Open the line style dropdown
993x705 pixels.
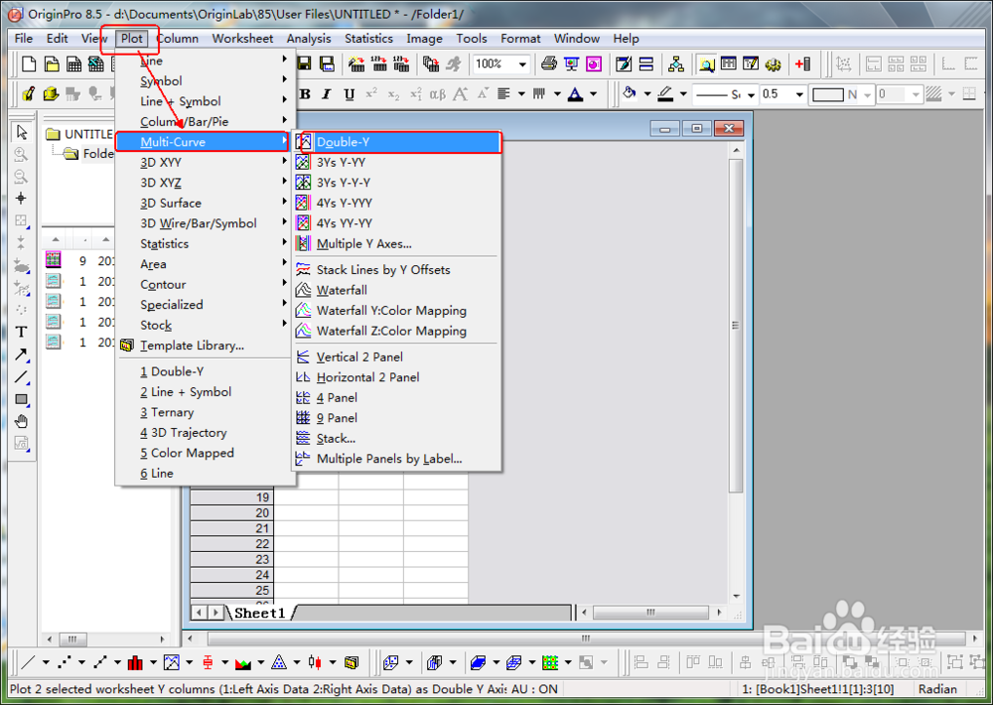coord(751,94)
